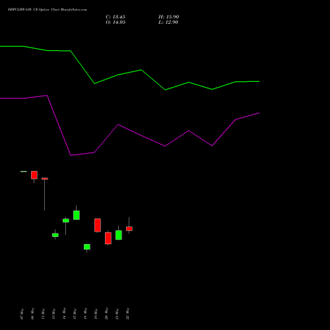The width and height of the screenshot is (330, 330).
Task: Click the green candlestick for 21 May
Action: pos(119,235)
